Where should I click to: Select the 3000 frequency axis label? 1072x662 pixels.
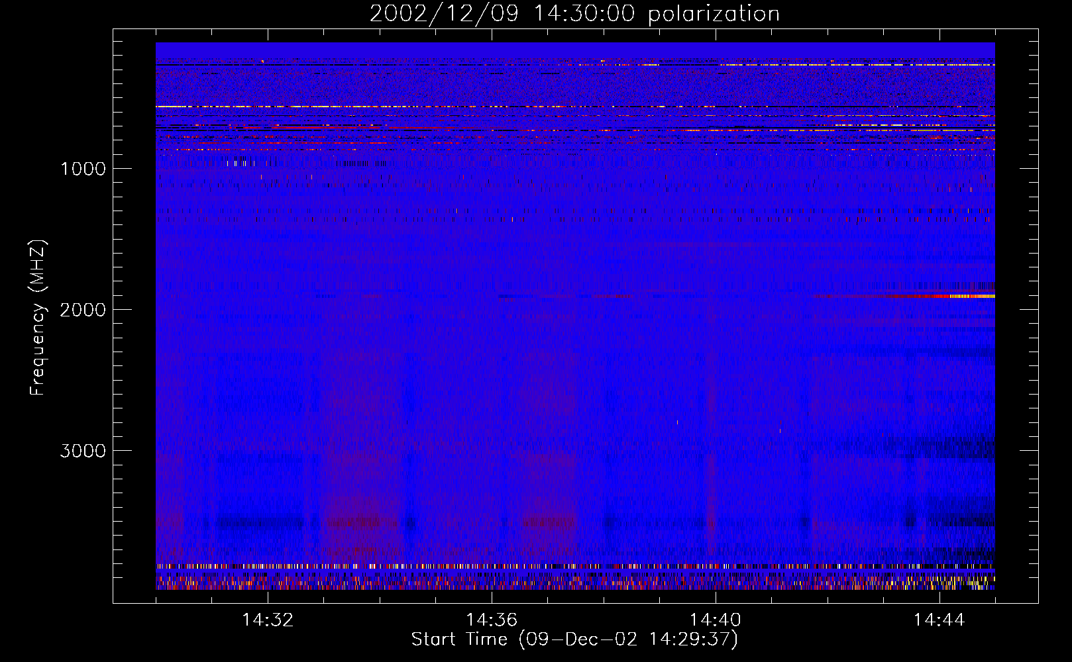[x=83, y=451]
